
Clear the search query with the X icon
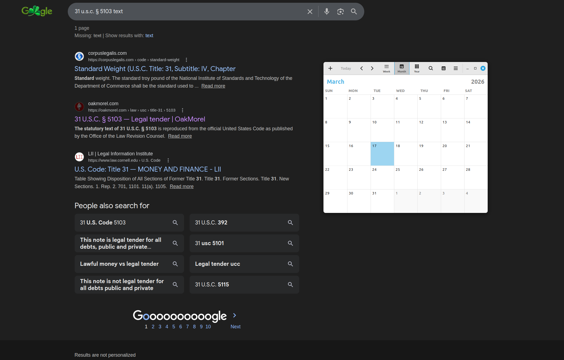[310, 12]
